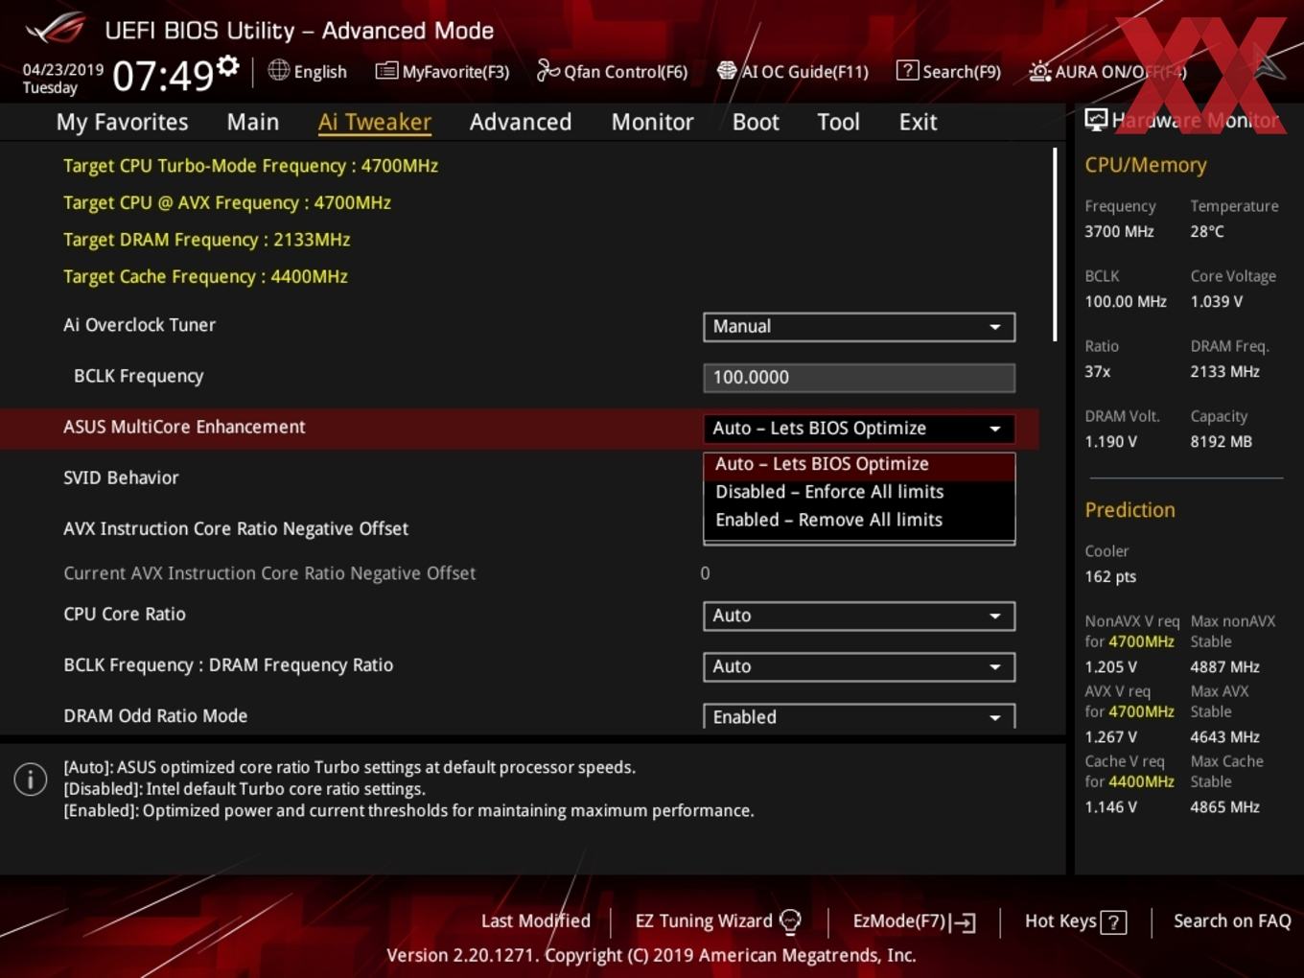
Task: Click the Qfan Control fan icon
Action: coord(547,70)
